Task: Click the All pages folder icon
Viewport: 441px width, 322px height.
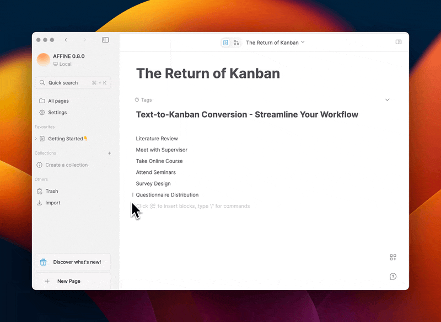Action: (x=42, y=101)
